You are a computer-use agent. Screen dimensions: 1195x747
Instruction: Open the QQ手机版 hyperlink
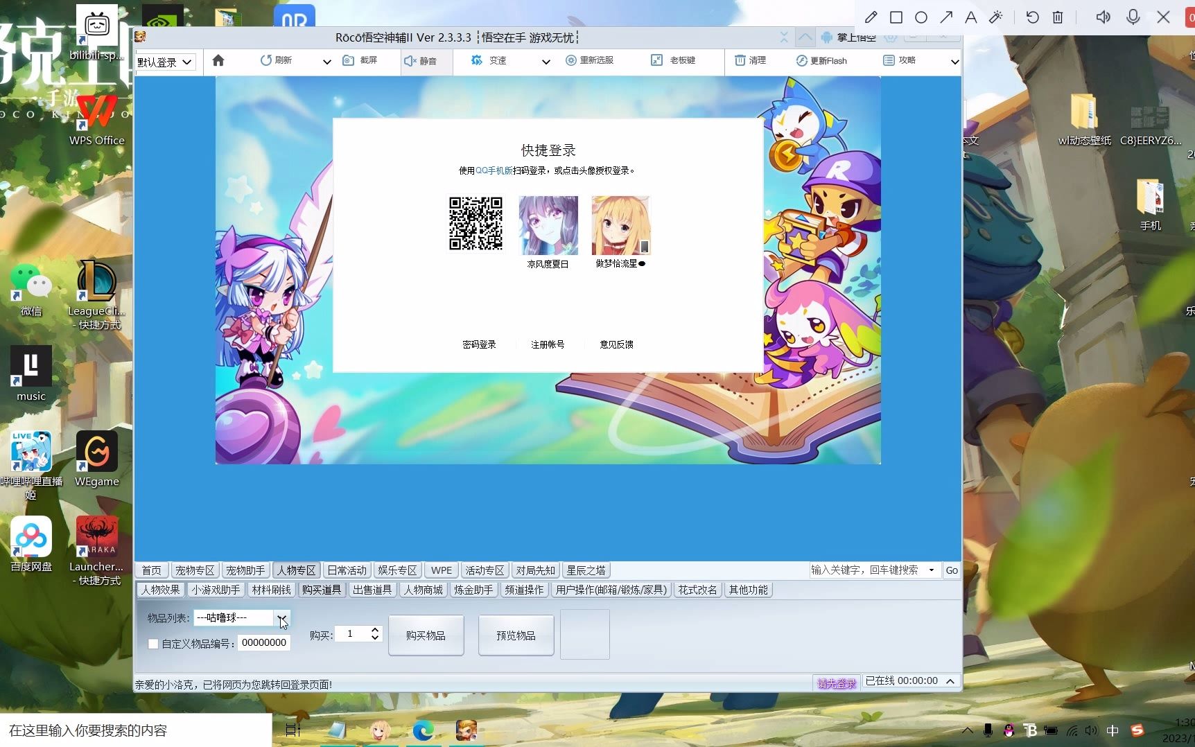(494, 170)
